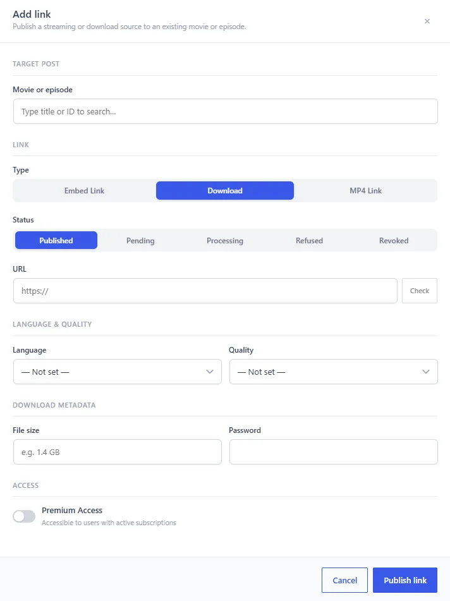Click the 'Premium Access' label text
This screenshot has height=601, width=450.
(x=72, y=510)
